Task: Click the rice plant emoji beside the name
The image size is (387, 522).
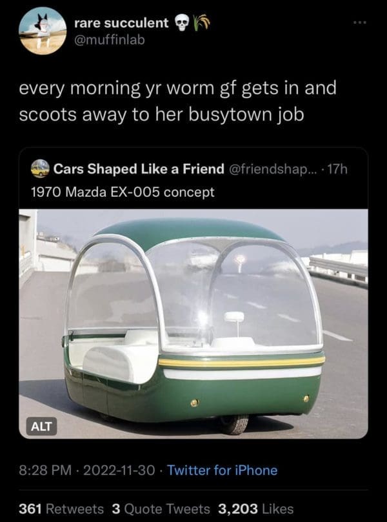Action: [202, 23]
